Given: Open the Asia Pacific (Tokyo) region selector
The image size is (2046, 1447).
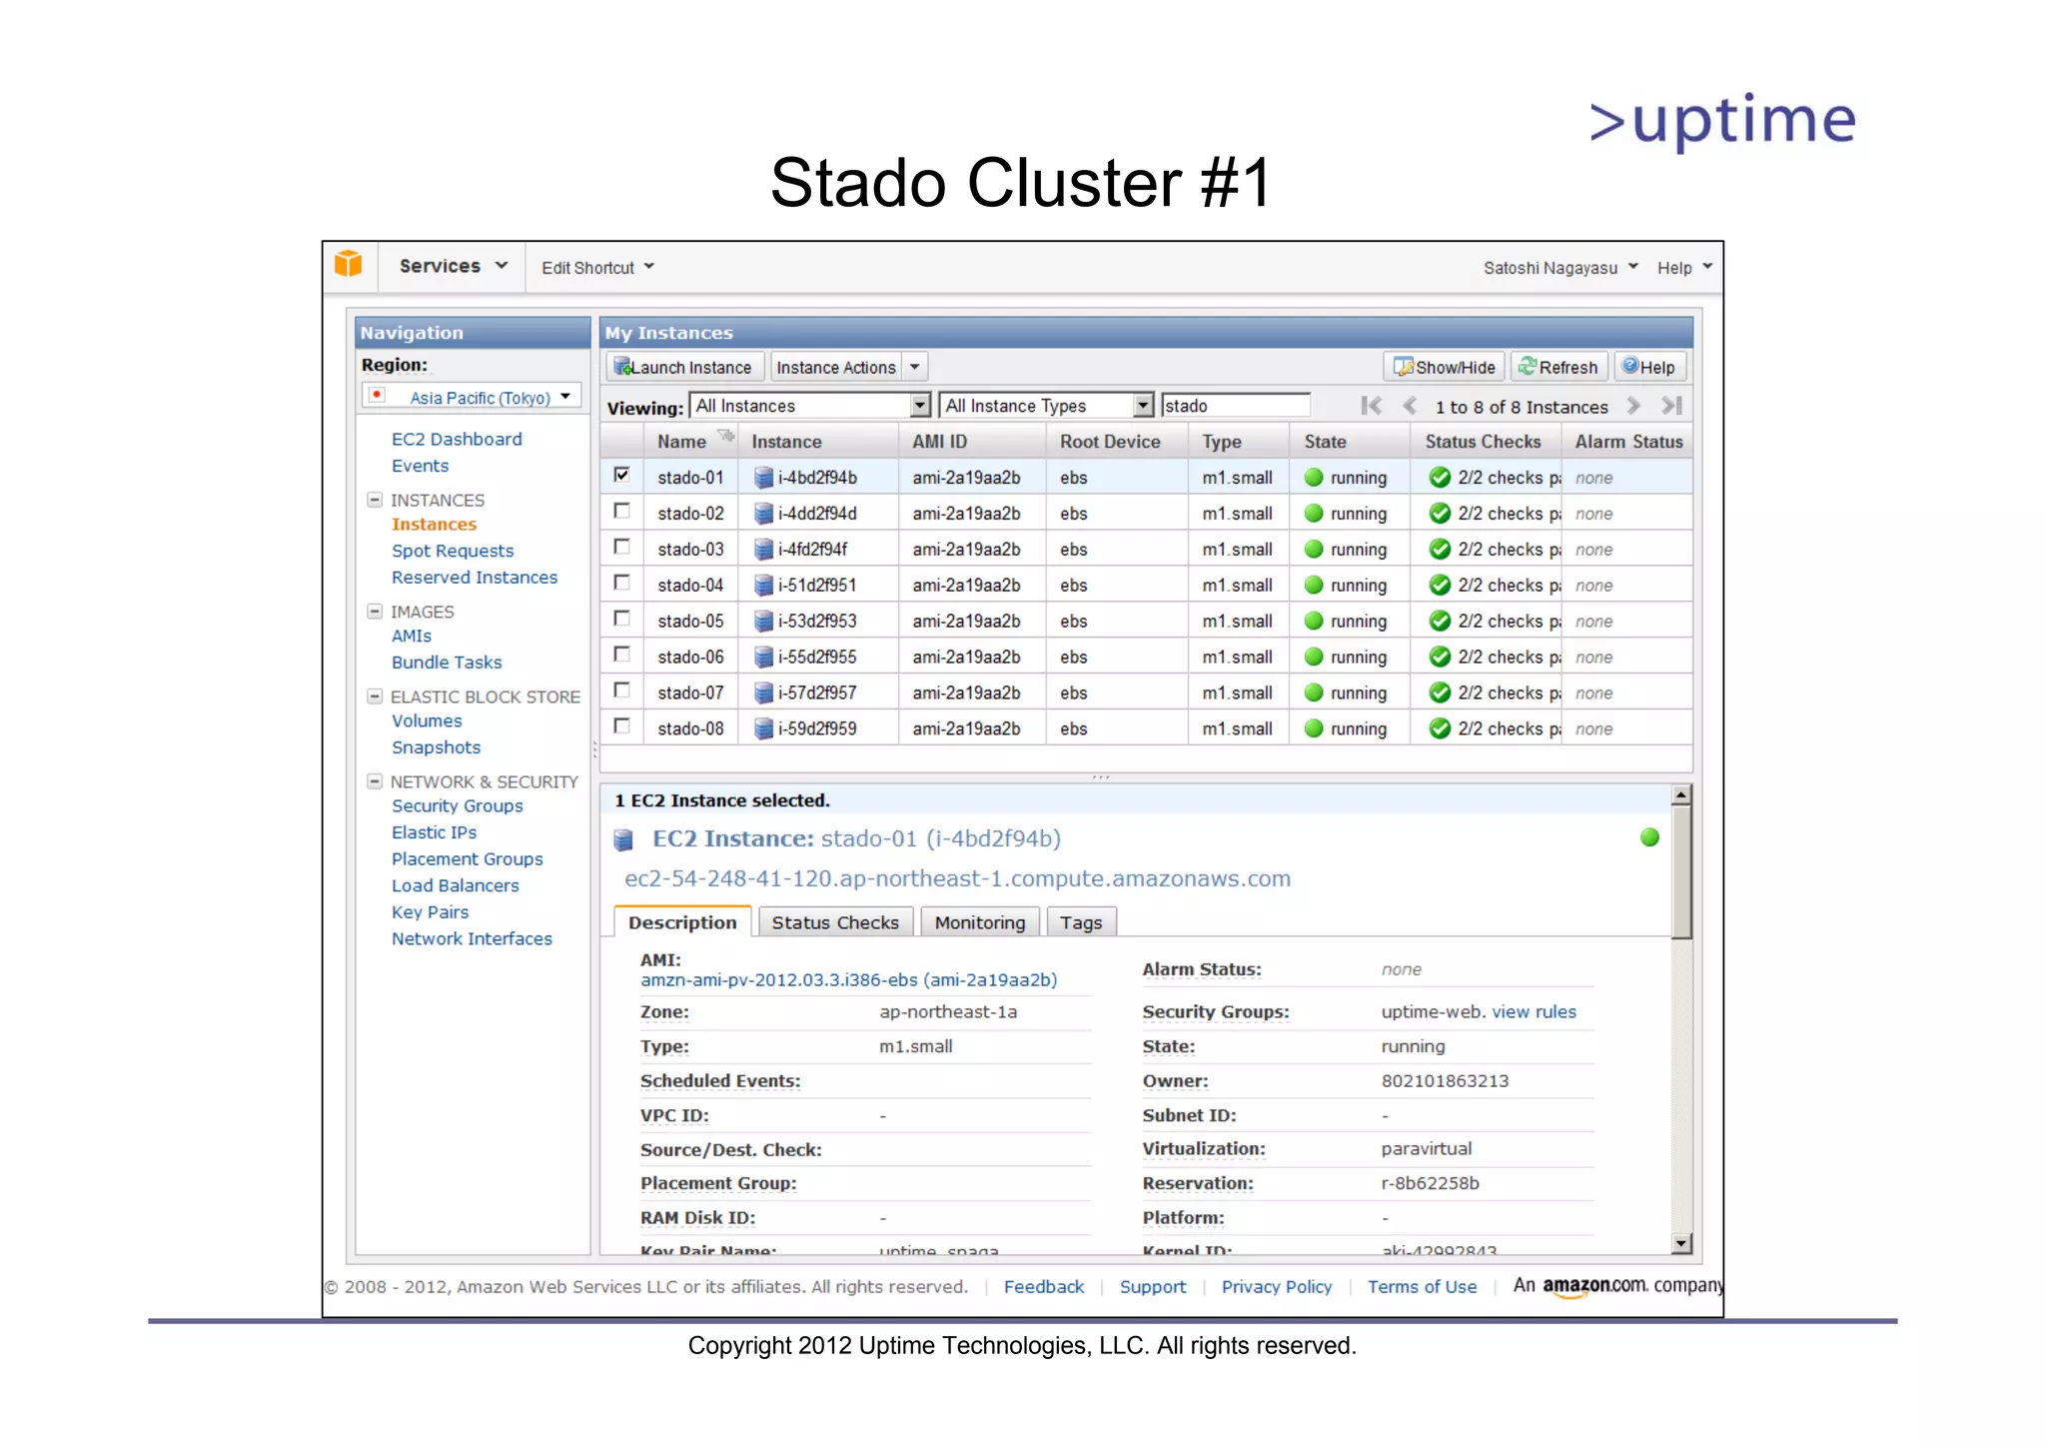Looking at the screenshot, I should 472,397.
